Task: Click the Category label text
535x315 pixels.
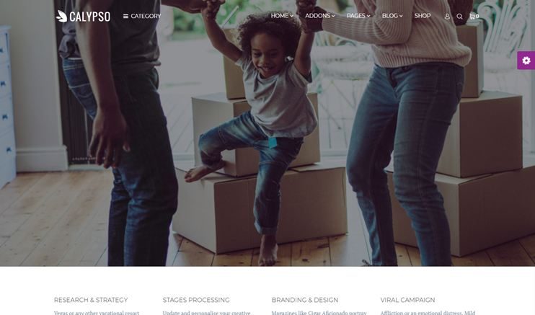Action: click(146, 16)
